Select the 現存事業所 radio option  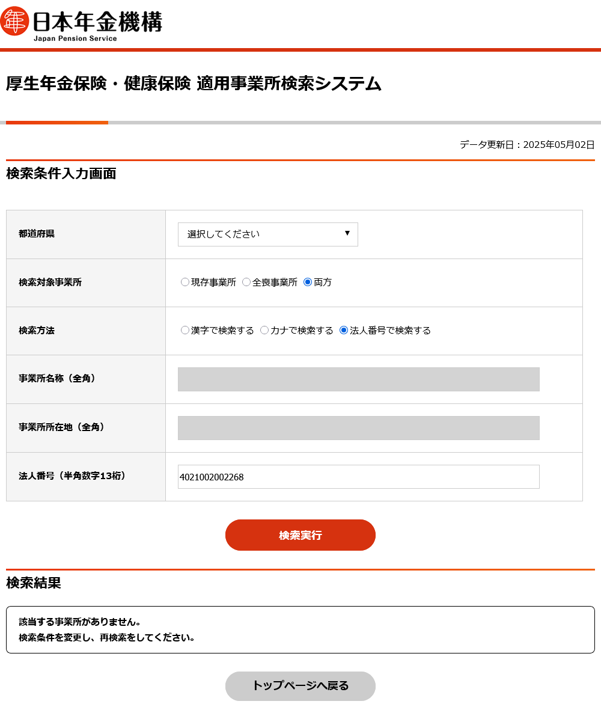(185, 282)
